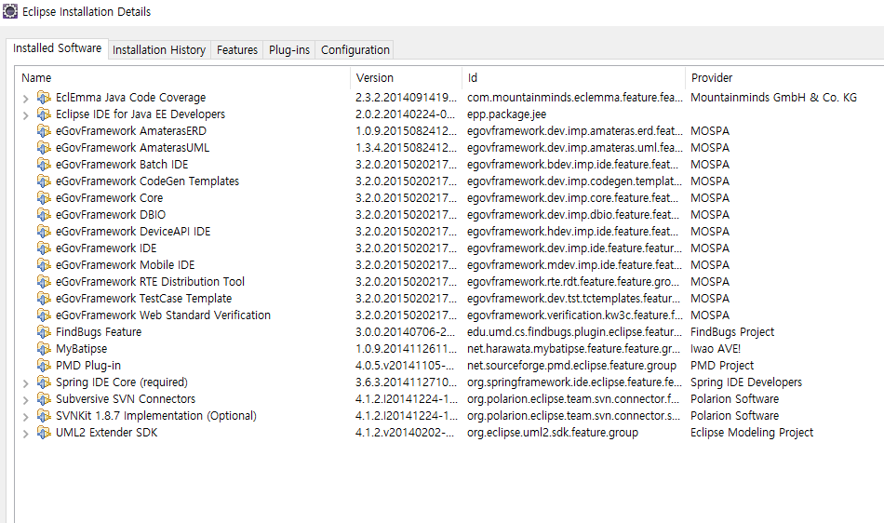Viewport: 884px width, 523px height.
Task: Click the Iwao AVE! provider cell
Action: pos(716,349)
